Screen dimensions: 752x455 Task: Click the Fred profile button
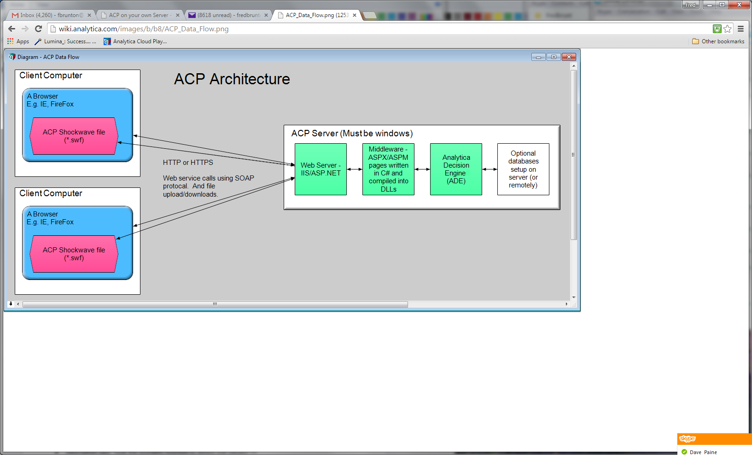coord(690,5)
